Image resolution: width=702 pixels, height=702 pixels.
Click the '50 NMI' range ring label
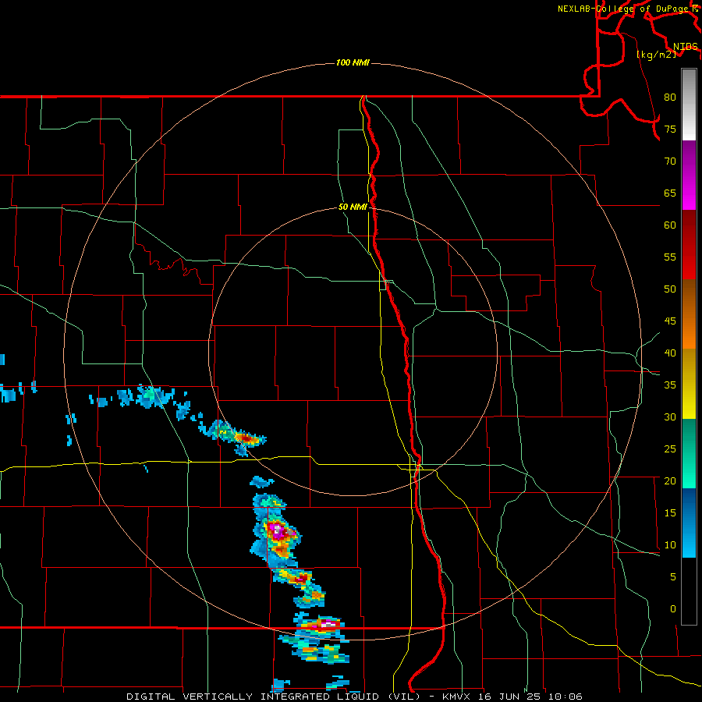click(x=353, y=207)
